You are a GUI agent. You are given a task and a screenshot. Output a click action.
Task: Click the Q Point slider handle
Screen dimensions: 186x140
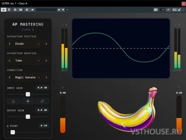click(x=13, y=132)
